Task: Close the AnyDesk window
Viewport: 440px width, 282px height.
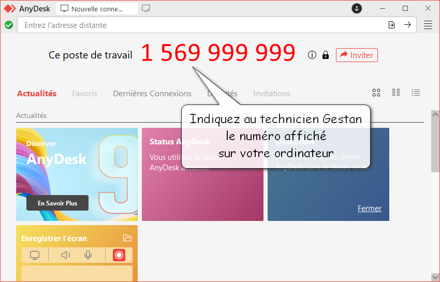Action: tap(428, 8)
